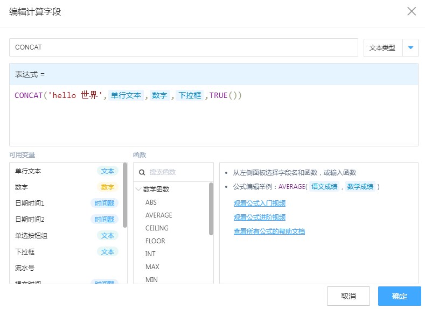Pick the FLOOR function from list
Image resolution: width=425 pixels, height=309 pixels.
pos(155,241)
